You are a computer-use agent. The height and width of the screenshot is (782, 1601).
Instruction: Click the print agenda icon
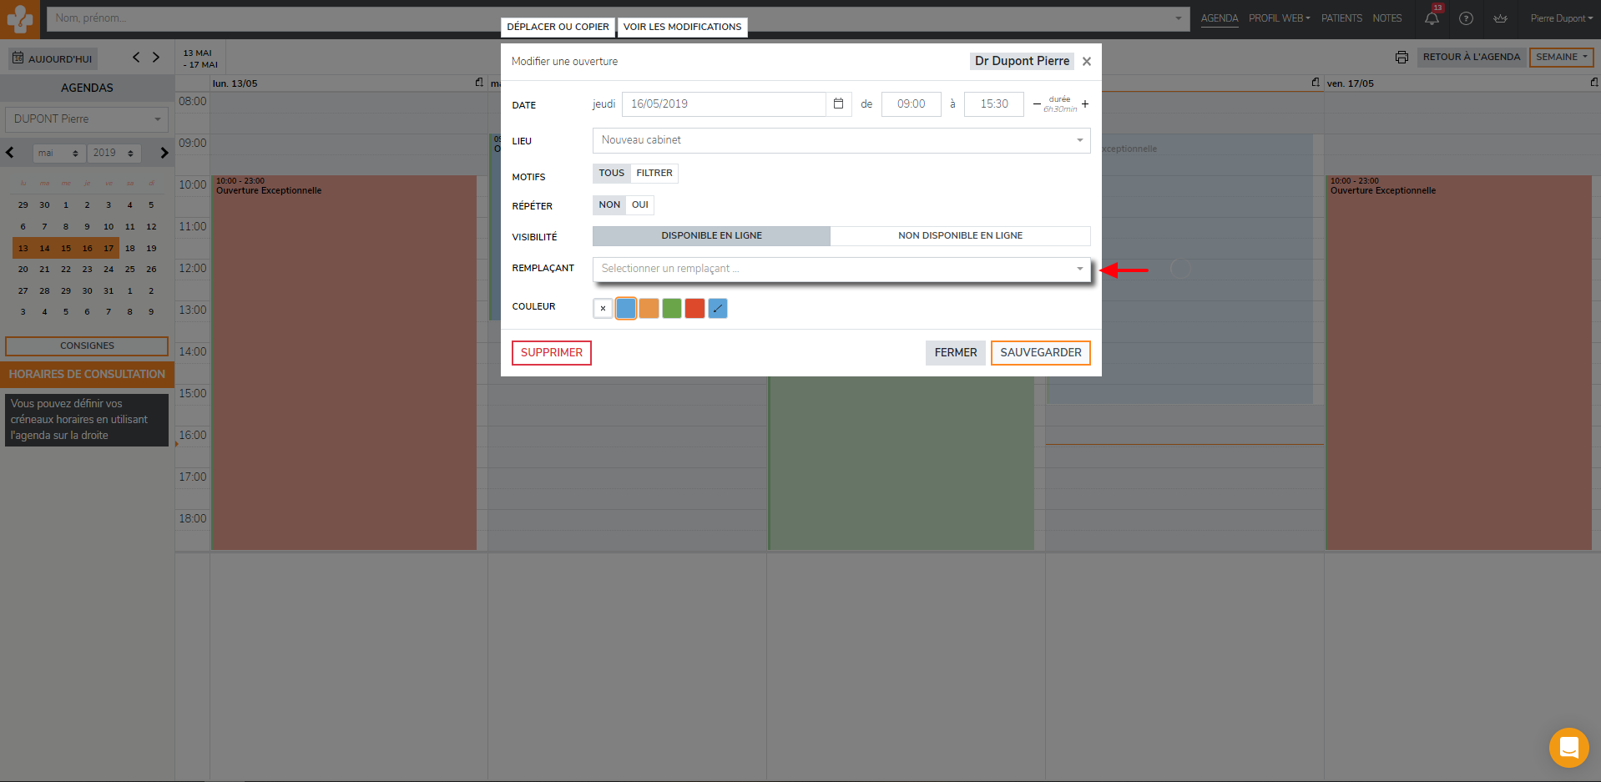click(x=1402, y=58)
